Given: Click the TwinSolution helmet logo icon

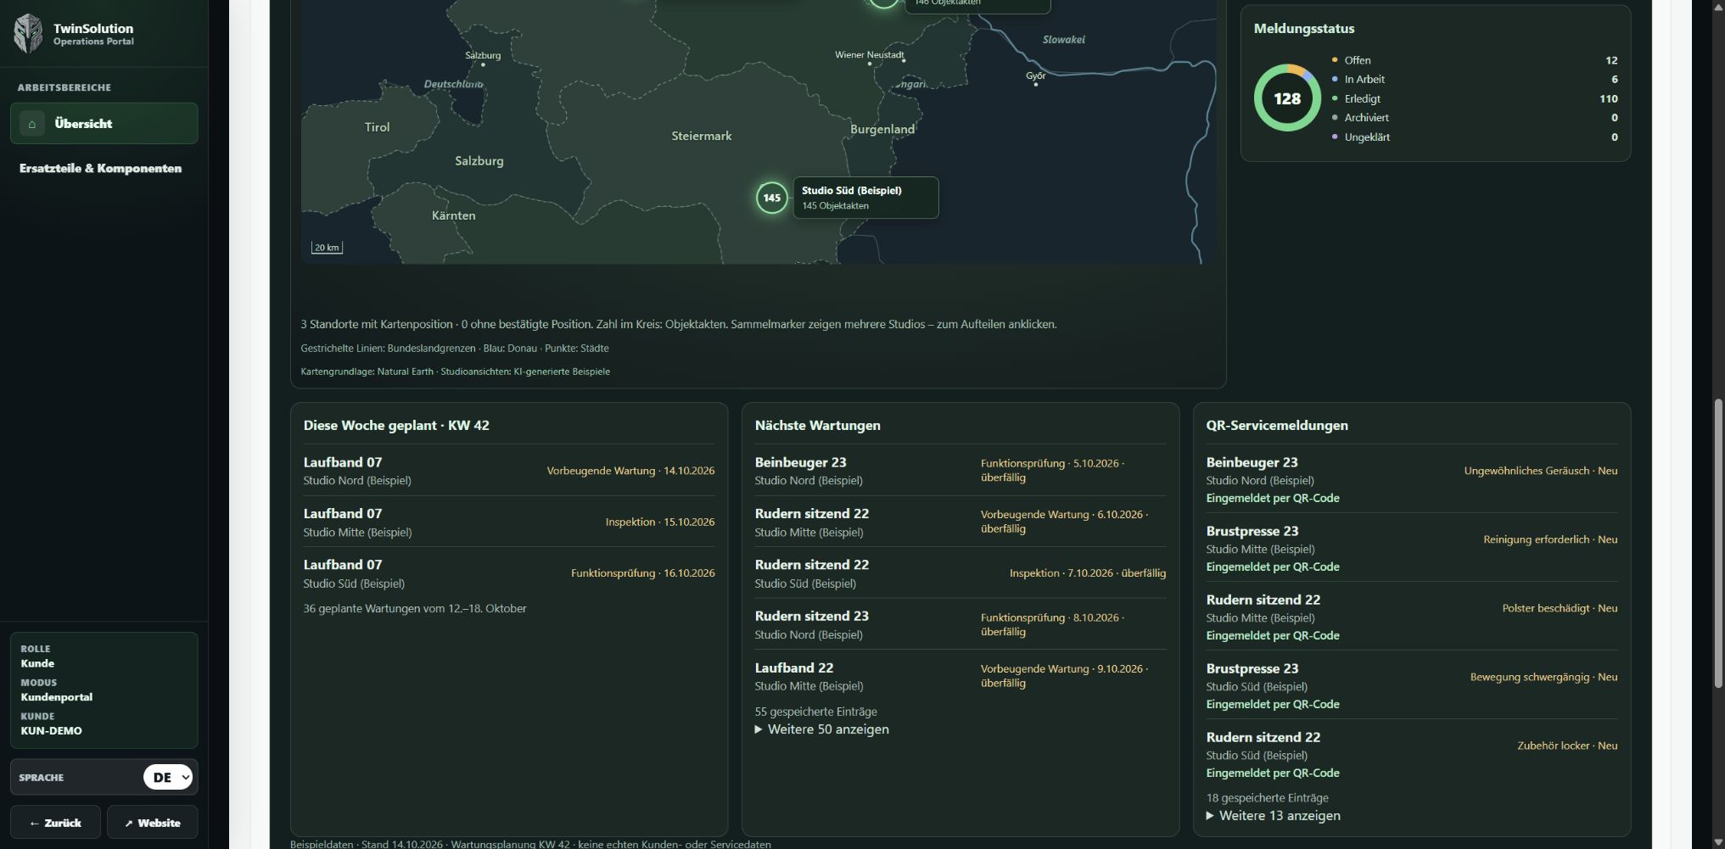Looking at the screenshot, I should [28, 34].
